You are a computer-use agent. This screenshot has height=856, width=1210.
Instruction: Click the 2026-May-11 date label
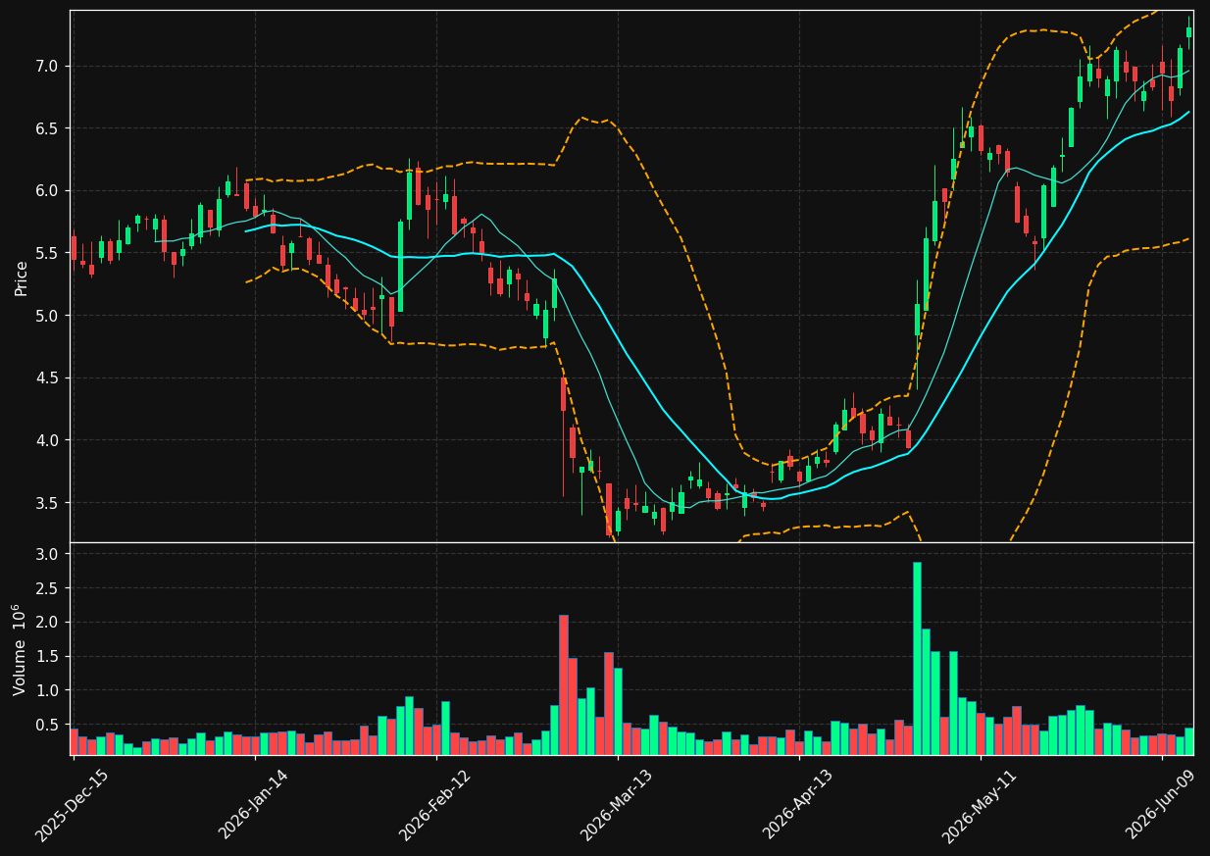980,806
